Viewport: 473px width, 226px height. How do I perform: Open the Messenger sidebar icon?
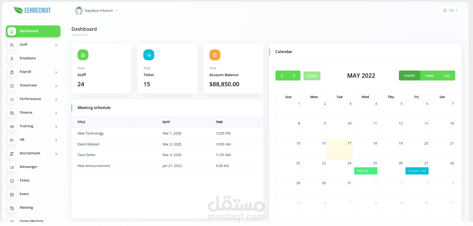pyautogui.click(x=12, y=167)
